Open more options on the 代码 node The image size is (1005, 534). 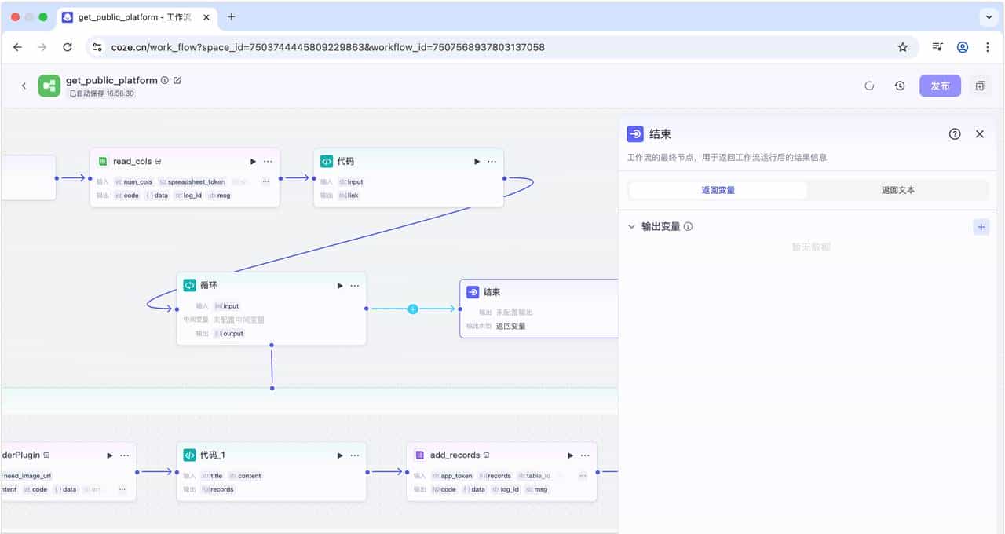[492, 162]
